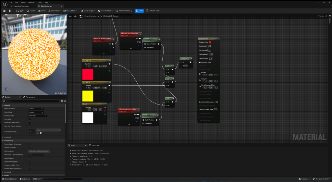This screenshot has height=182, width=332.
Task: Click the Save material icon in toolbar
Action: pos(5,11)
